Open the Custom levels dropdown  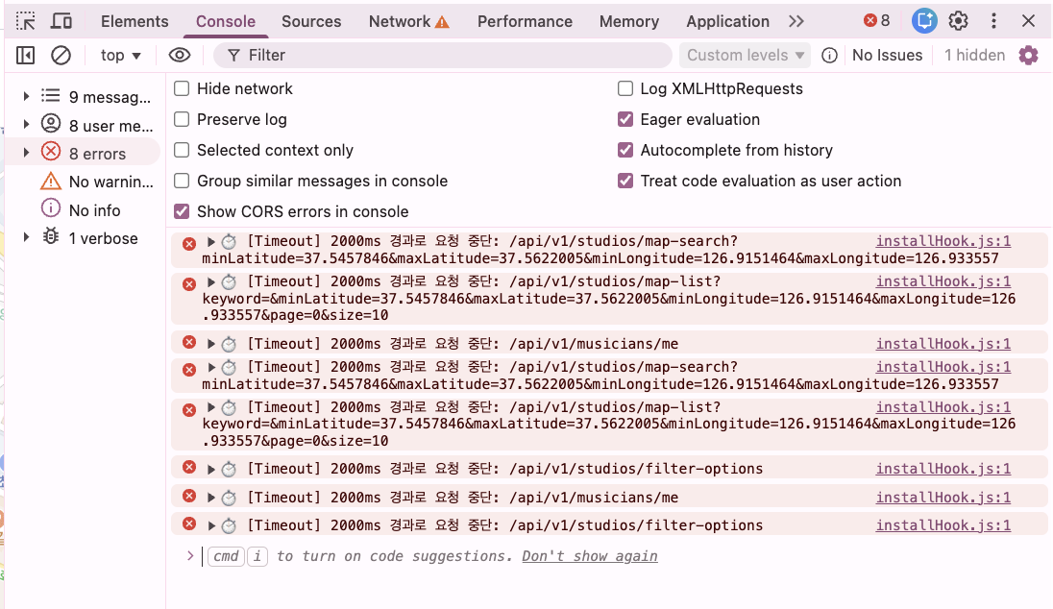[x=746, y=56]
